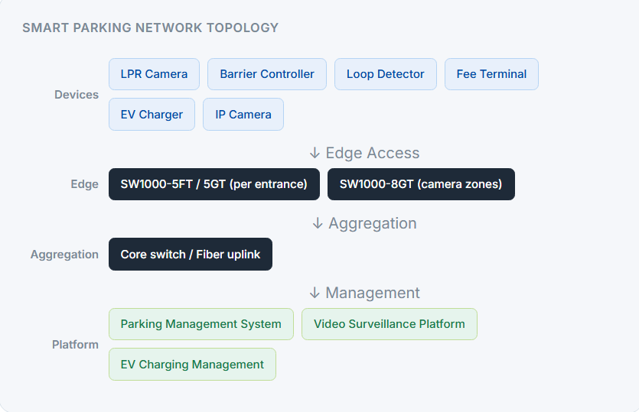Choose the Loop Detector chip
This screenshot has height=412, width=639.
pos(386,74)
